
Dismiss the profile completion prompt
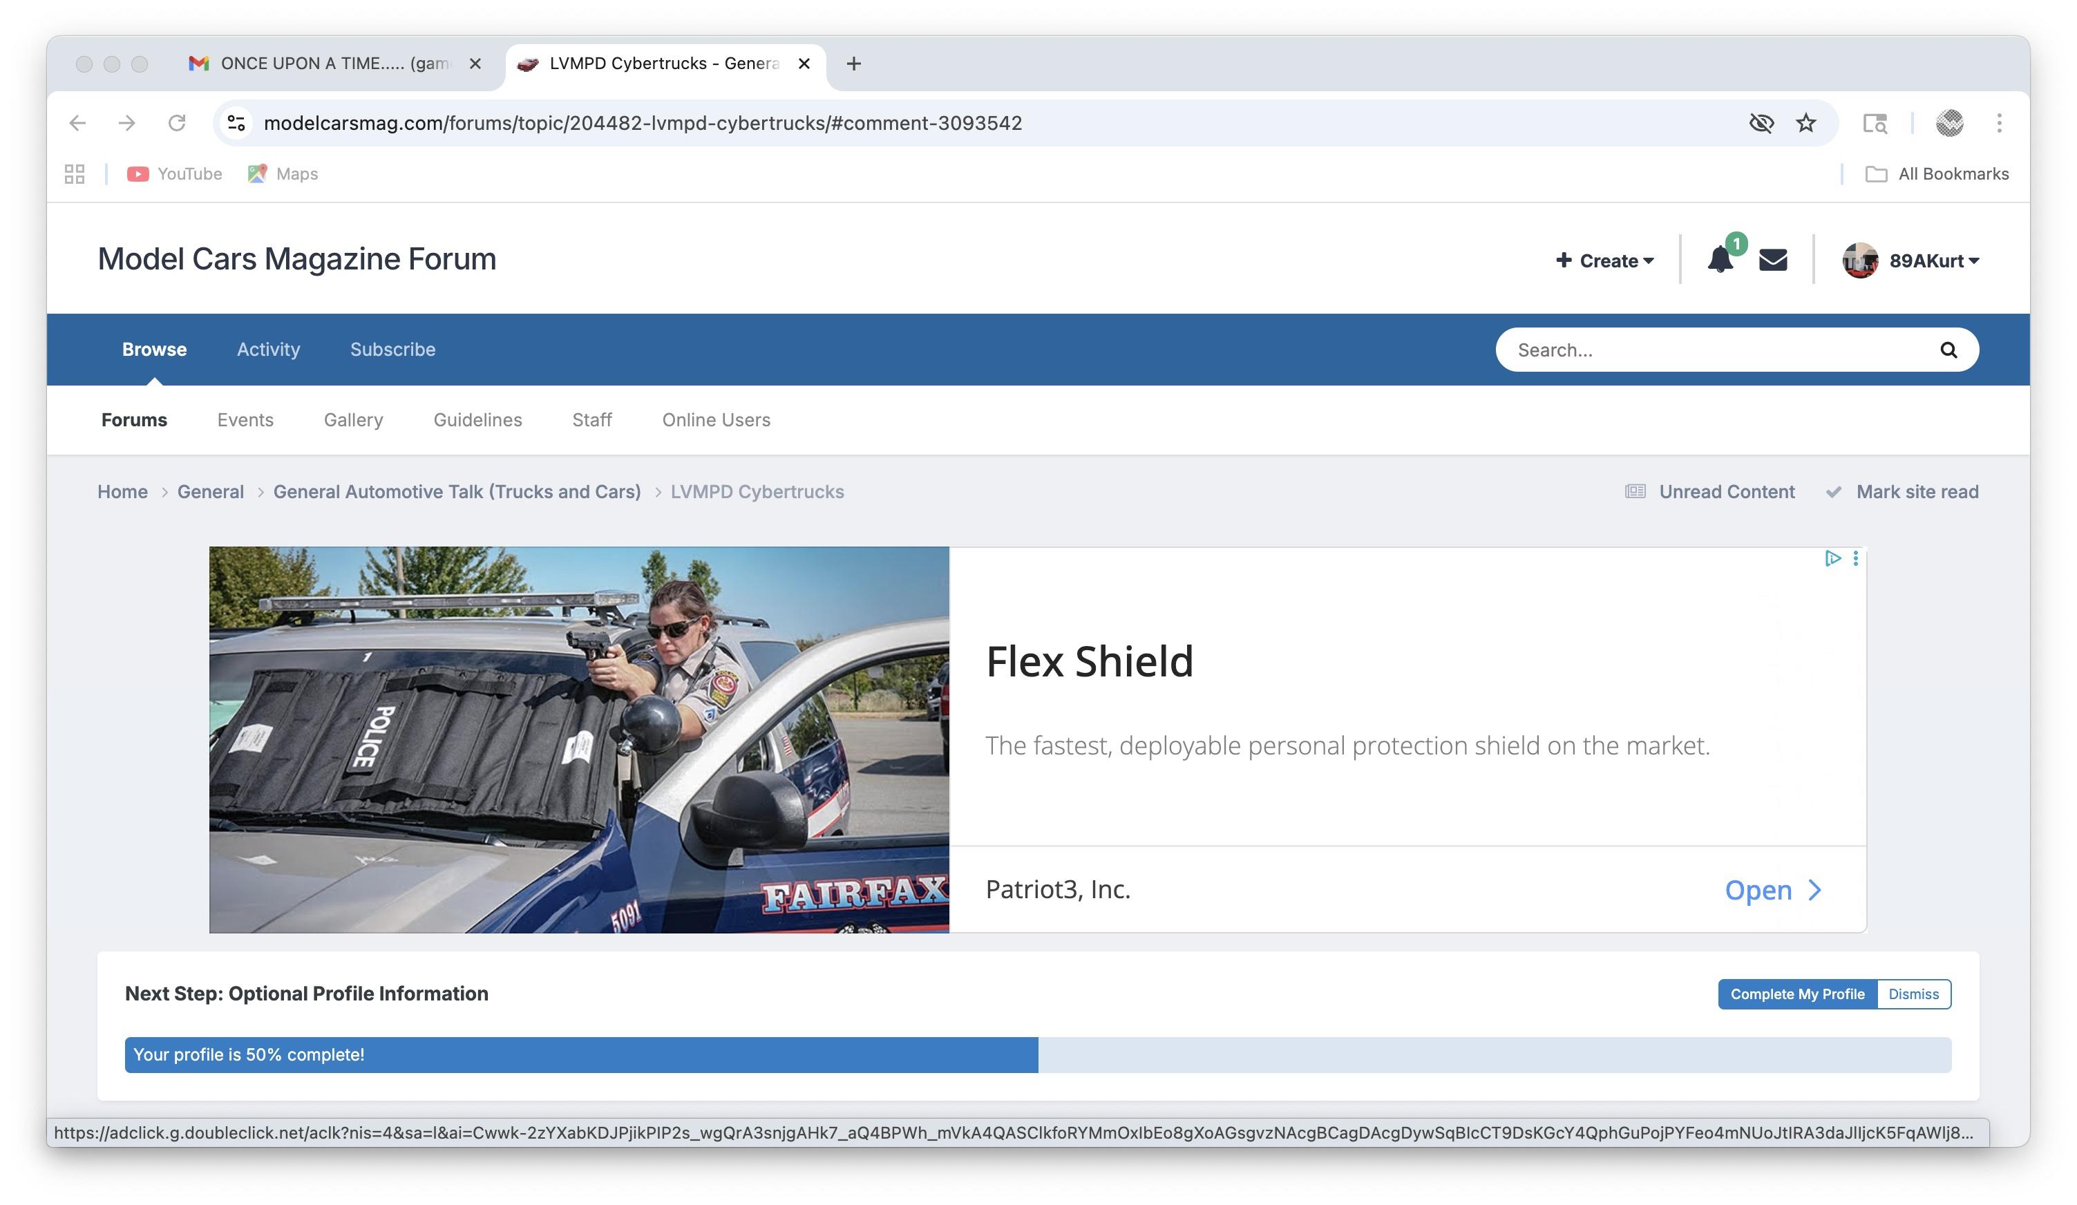(x=1913, y=994)
